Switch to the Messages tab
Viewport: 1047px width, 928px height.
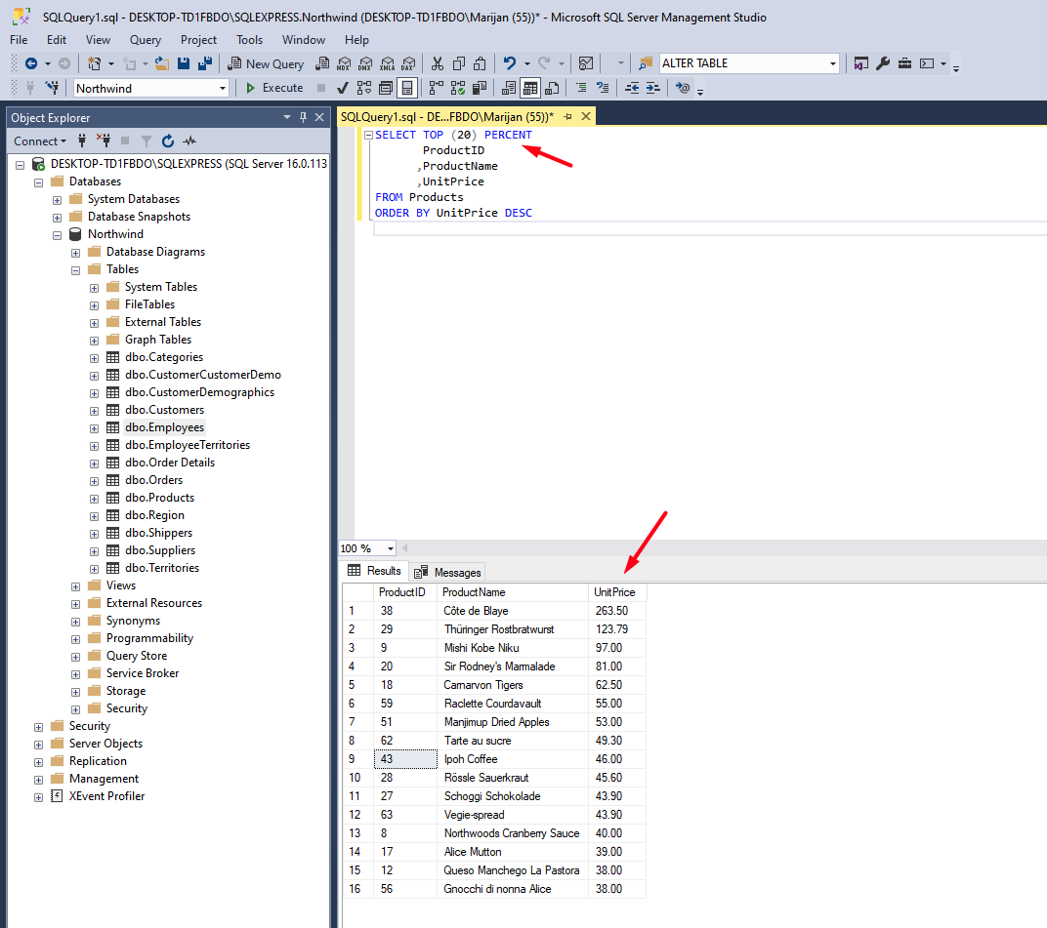point(447,573)
